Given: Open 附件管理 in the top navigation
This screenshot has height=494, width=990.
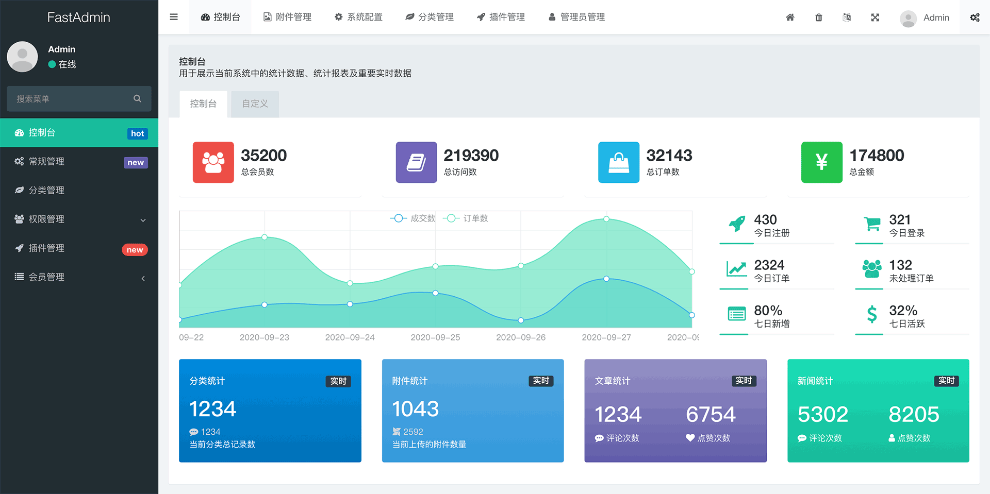Looking at the screenshot, I should [287, 17].
